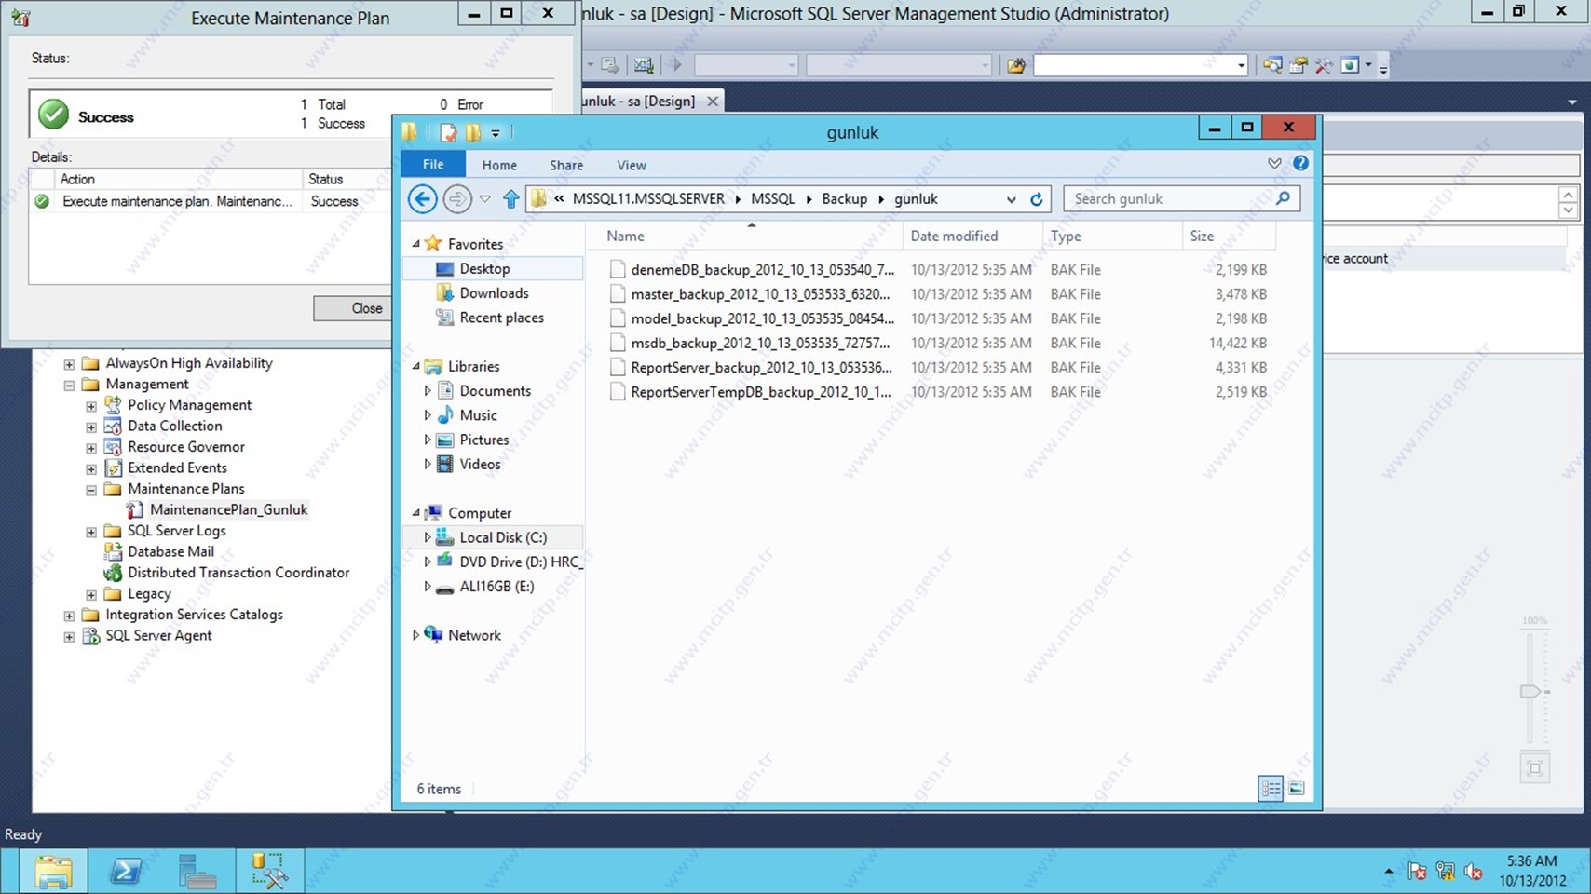Image resolution: width=1591 pixels, height=894 pixels.
Task: Open SSMS toolbar wrench tools icon
Action: [1323, 65]
